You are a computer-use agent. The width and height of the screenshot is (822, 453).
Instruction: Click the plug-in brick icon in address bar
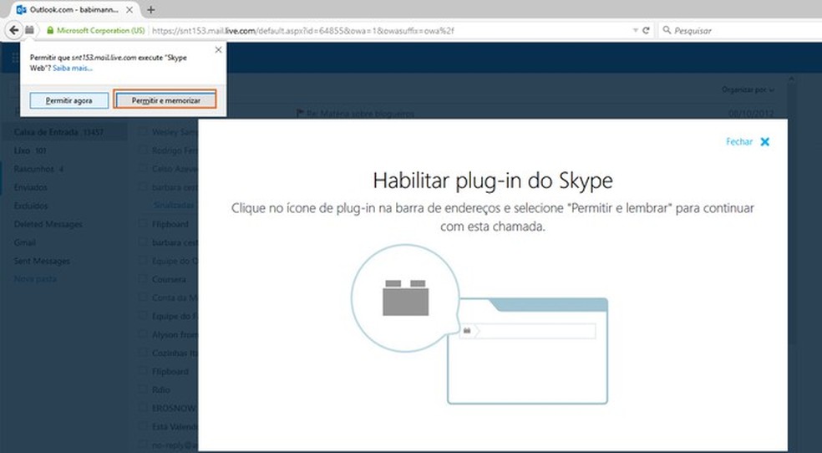30,30
